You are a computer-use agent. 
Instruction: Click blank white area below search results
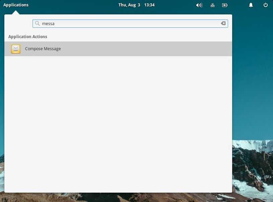coord(118,124)
